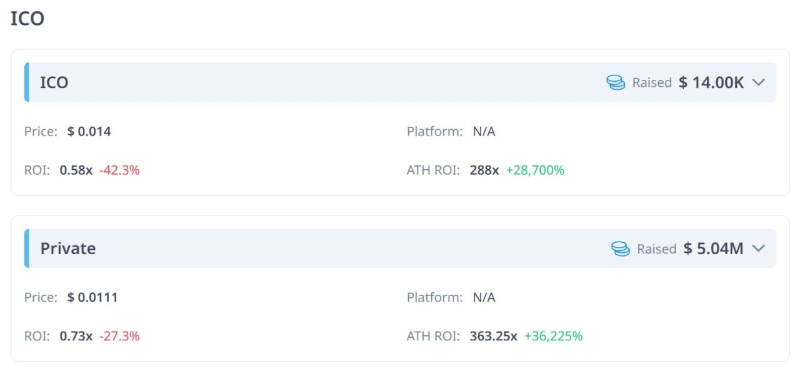This screenshot has height=369, width=800.
Task: Click the coins icon beside ICO Raised
Action: tap(616, 82)
